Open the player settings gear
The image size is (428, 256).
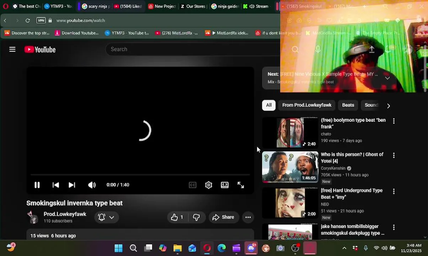[x=209, y=185]
